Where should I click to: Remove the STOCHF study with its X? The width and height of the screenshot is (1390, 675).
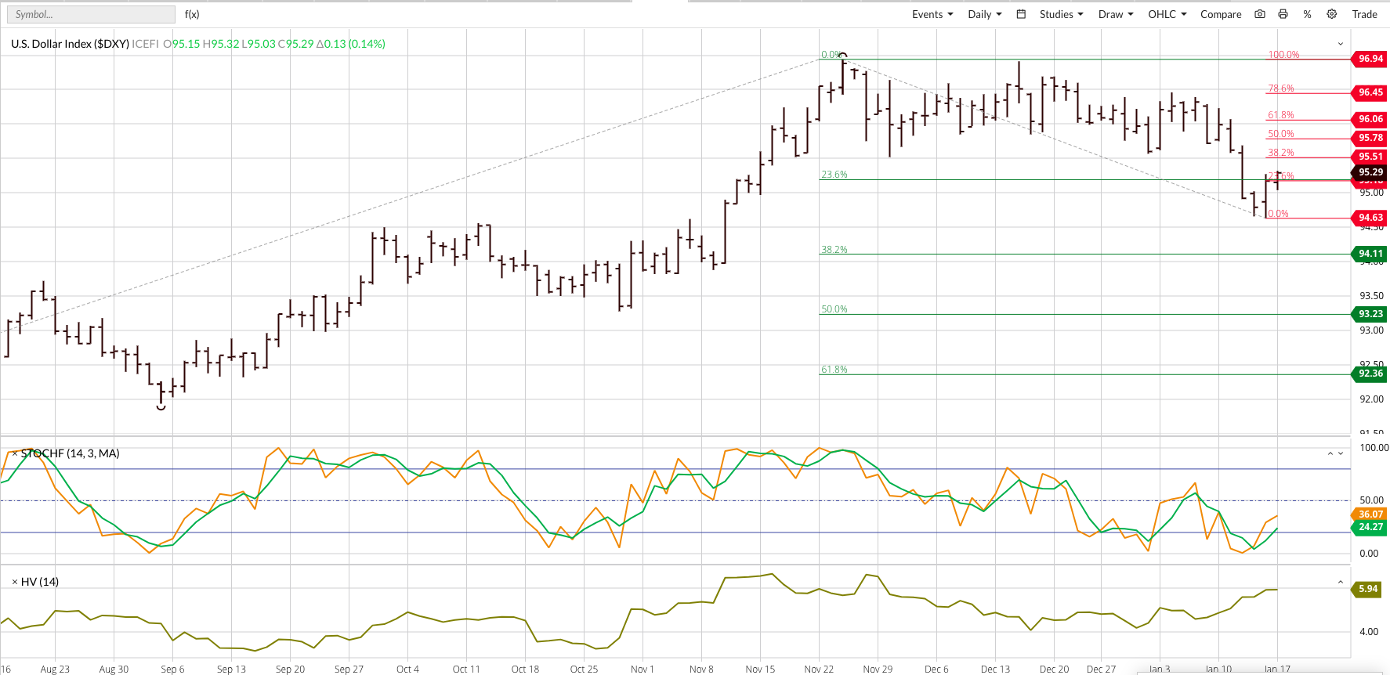point(14,453)
